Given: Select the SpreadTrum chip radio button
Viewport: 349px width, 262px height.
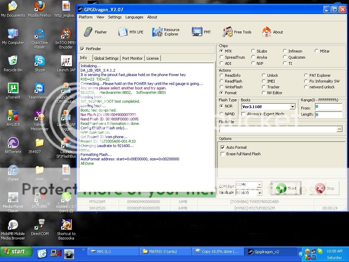Looking at the screenshot, I should click(x=222, y=57).
